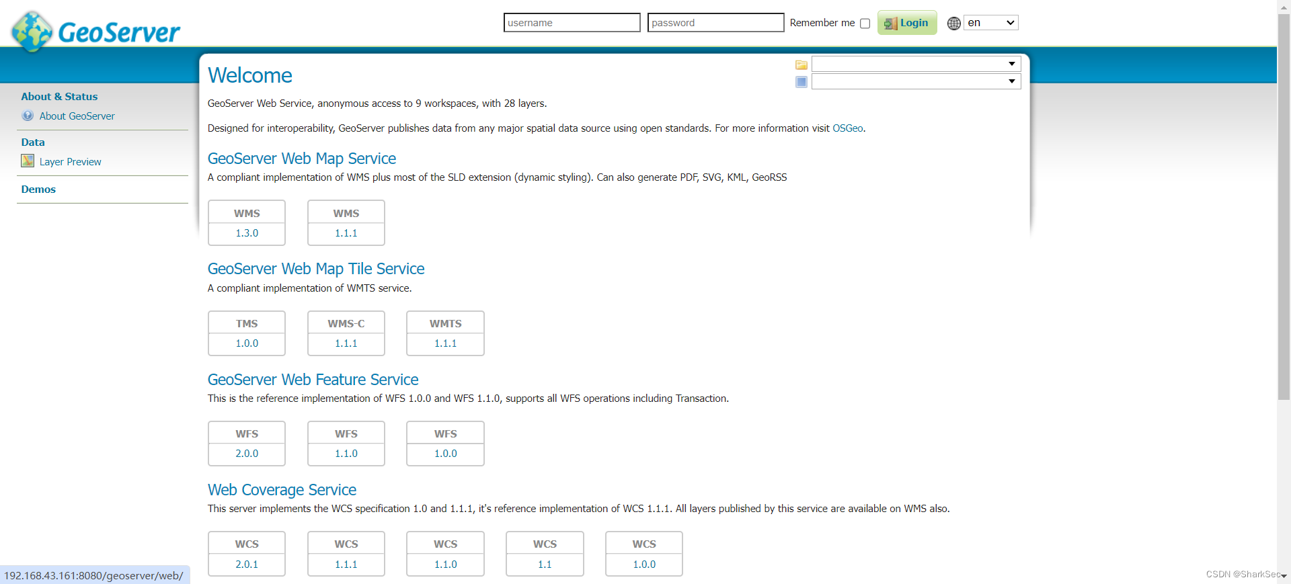Click the GeoServer Web Map Service heading

click(x=302, y=159)
